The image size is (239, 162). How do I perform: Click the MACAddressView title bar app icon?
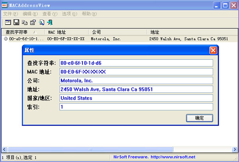tap(4, 5)
